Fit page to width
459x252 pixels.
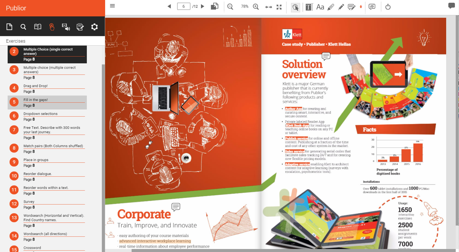point(269,7)
